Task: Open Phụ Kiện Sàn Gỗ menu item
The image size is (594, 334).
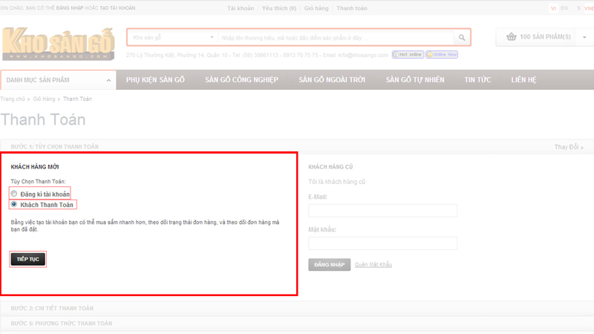Action: point(154,79)
